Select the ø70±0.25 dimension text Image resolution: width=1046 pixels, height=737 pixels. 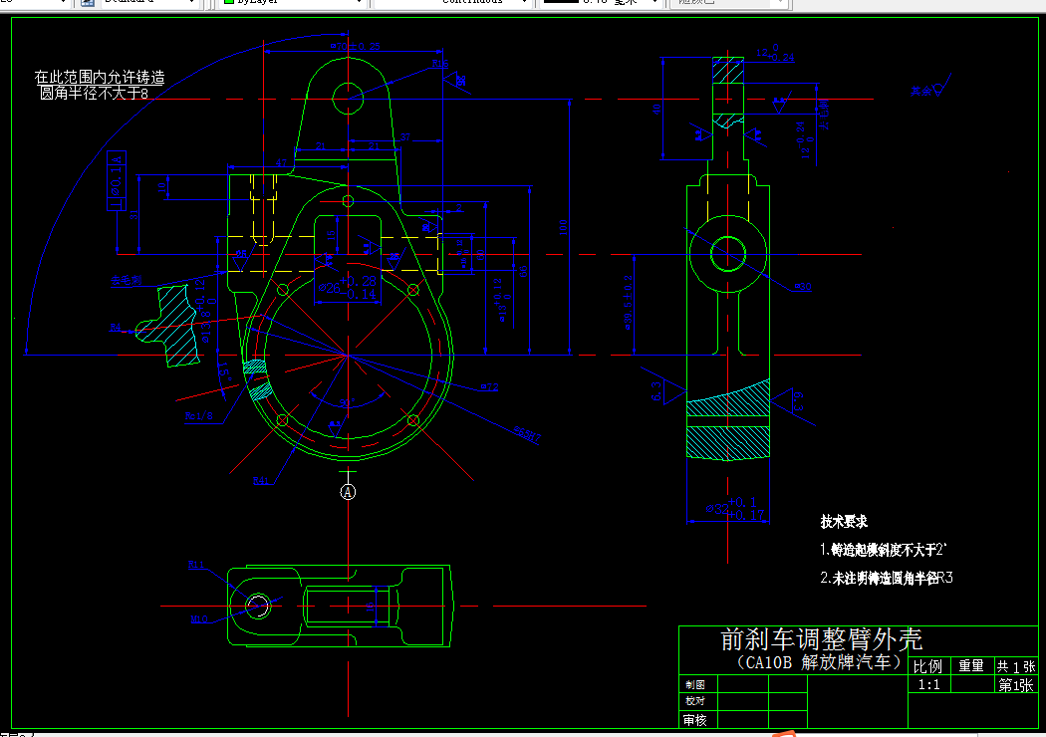(x=355, y=46)
